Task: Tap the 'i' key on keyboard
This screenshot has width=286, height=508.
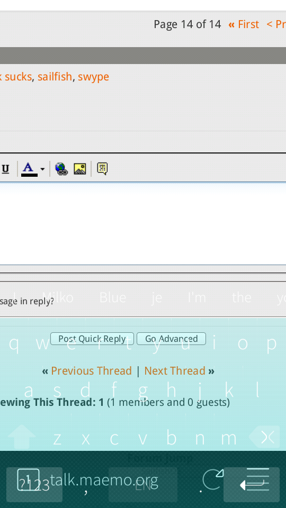Action: click(214, 343)
